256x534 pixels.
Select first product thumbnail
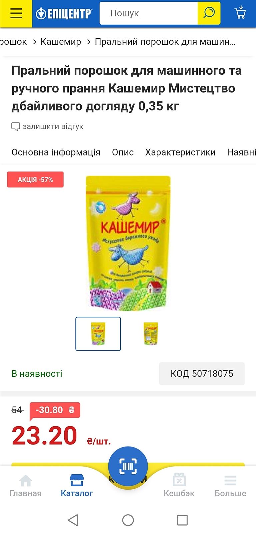click(x=98, y=334)
